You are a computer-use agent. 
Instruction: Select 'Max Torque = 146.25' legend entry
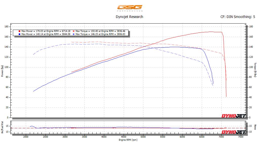coord(100,34)
